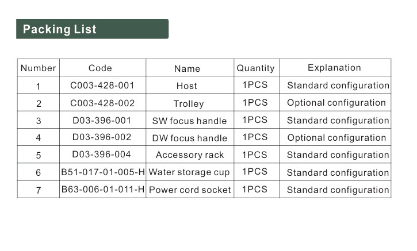Select code B63-006-01-011-H

[x=103, y=190]
